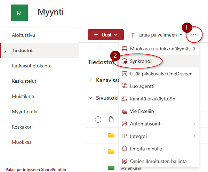208x172 pixels.
Task: Open the three-dot more actions menu
Action: tap(193, 35)
